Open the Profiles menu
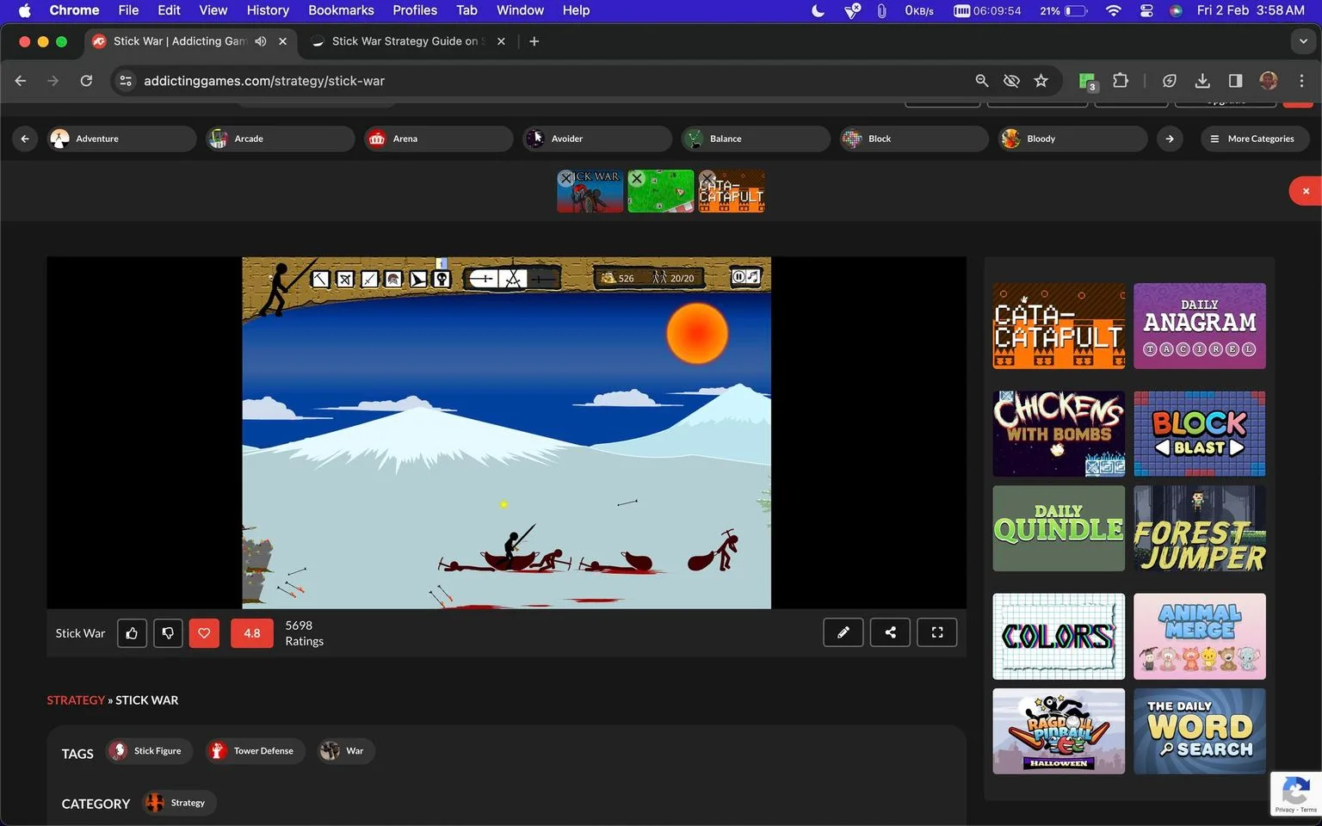The image size is (1322, 826). (415, 10)
